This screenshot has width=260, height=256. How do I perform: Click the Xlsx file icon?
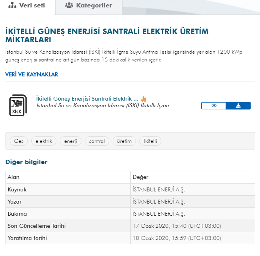tap(18, 105)
